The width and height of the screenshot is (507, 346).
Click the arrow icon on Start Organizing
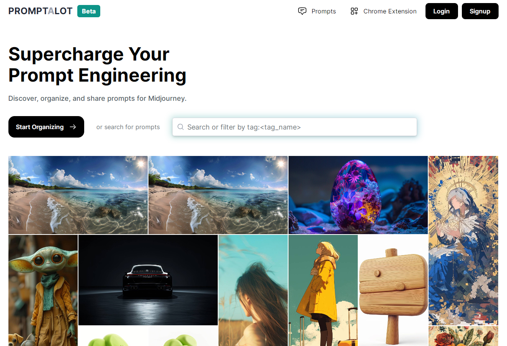pos(73,127)
